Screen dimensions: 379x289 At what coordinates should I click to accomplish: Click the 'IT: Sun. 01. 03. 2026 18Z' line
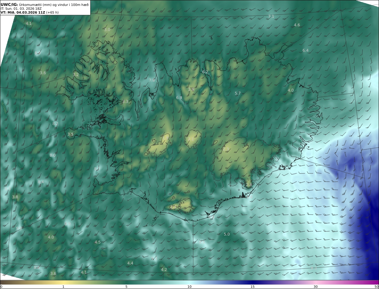point(21,9)
